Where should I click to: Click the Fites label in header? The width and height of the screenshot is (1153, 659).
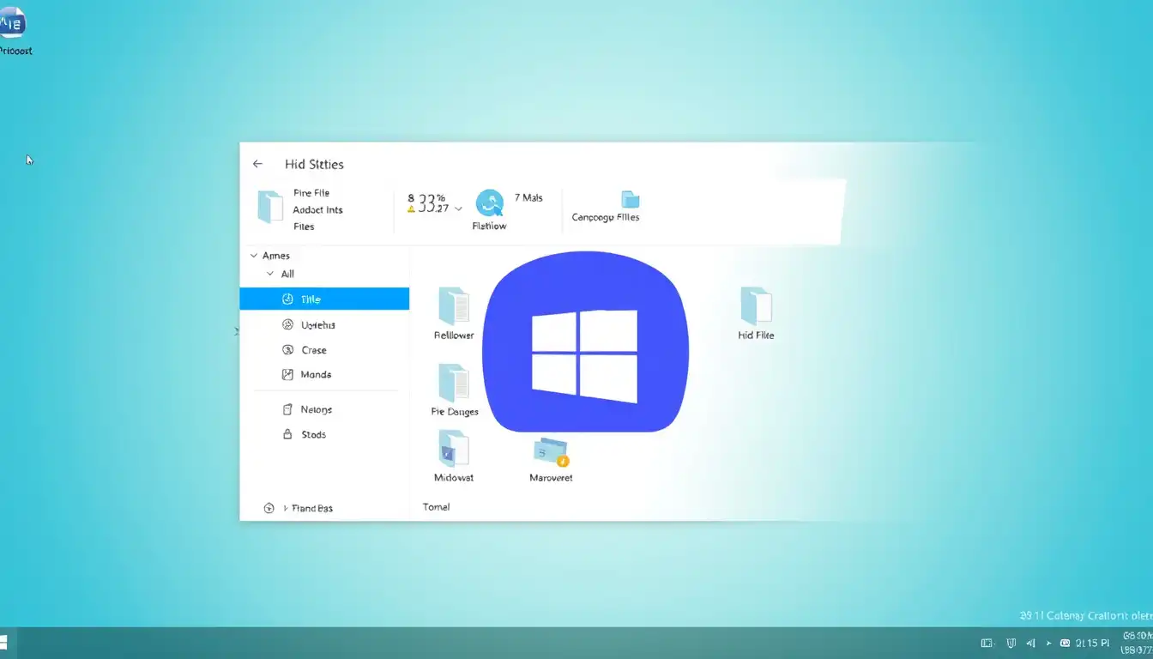tap(304, 227)
